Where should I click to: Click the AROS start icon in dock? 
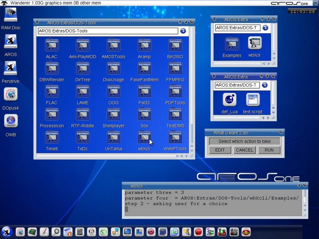[7, 232]
